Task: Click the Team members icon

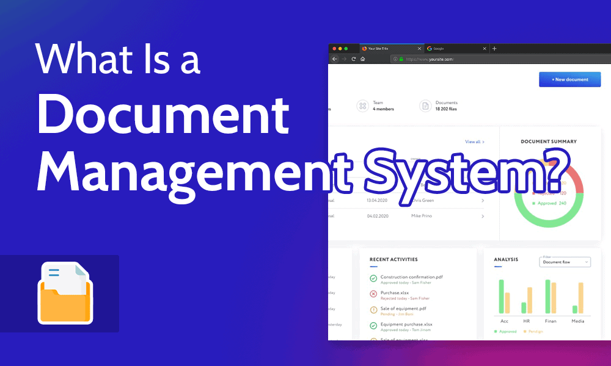Action: [363, 105]
